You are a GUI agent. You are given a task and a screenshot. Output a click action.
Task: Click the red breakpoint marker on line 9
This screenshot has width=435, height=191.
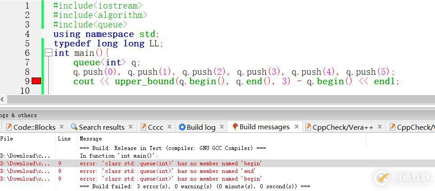coord(37,81)
